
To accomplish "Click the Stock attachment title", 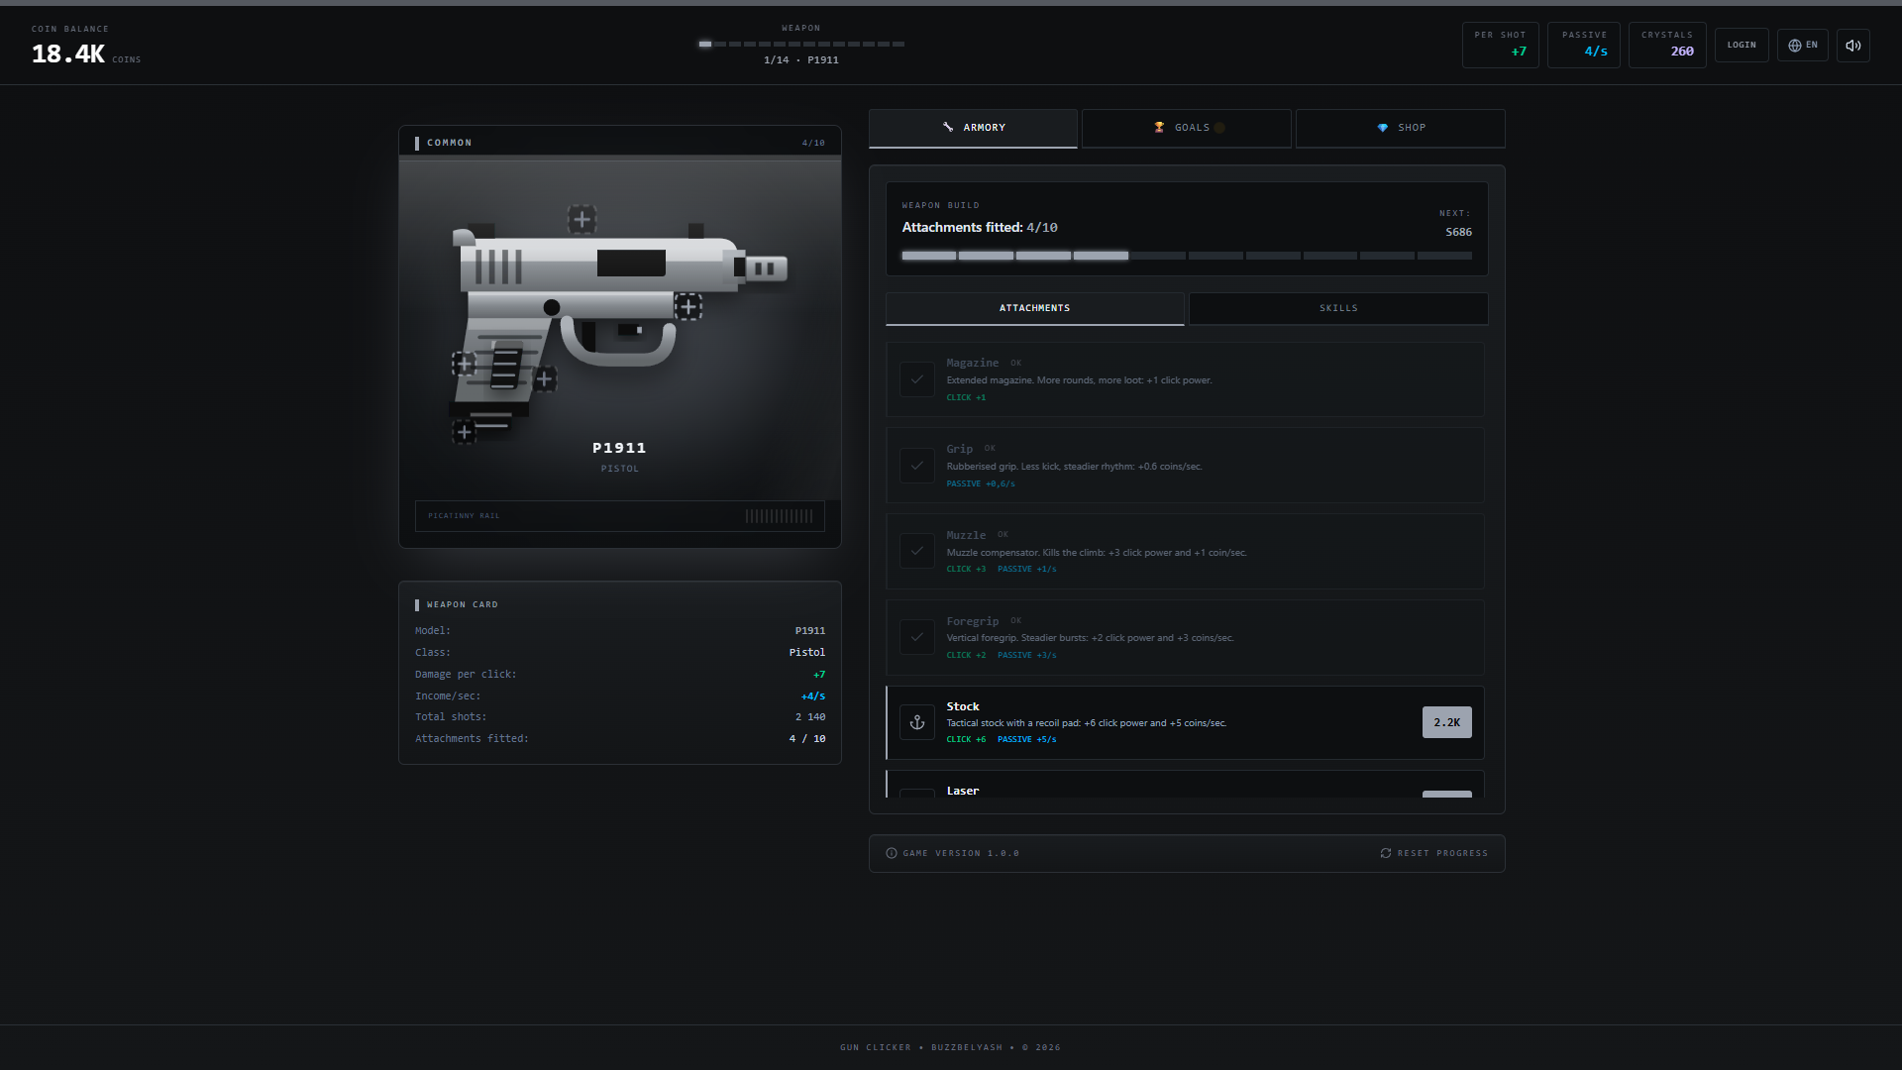I will pos(962,706).
